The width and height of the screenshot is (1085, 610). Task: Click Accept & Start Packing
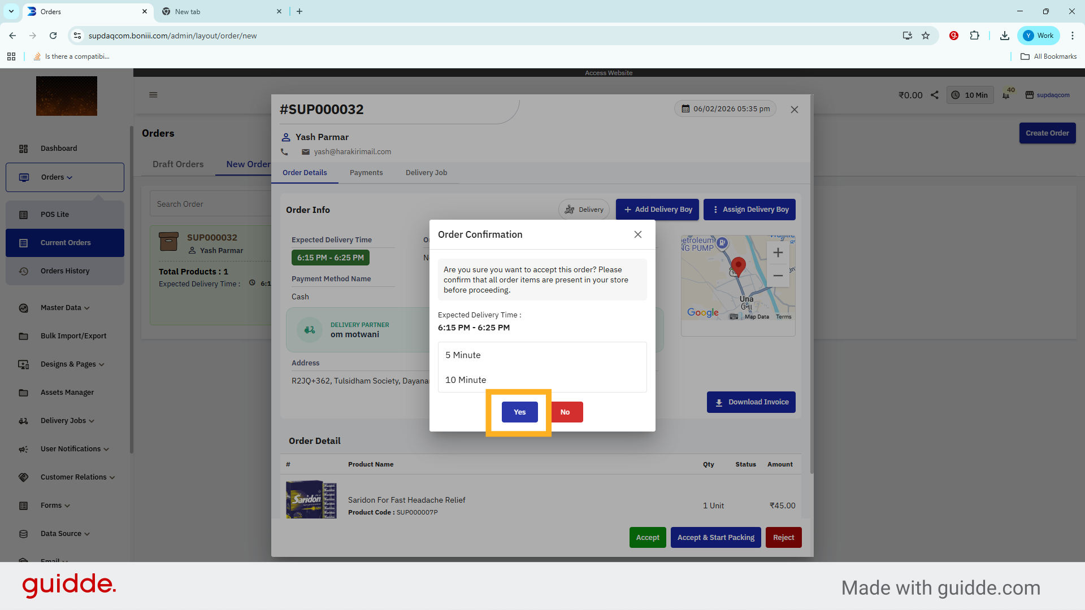tap(715, 537)
